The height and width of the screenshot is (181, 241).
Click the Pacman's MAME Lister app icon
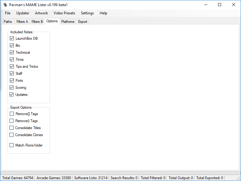click(5, 5)
